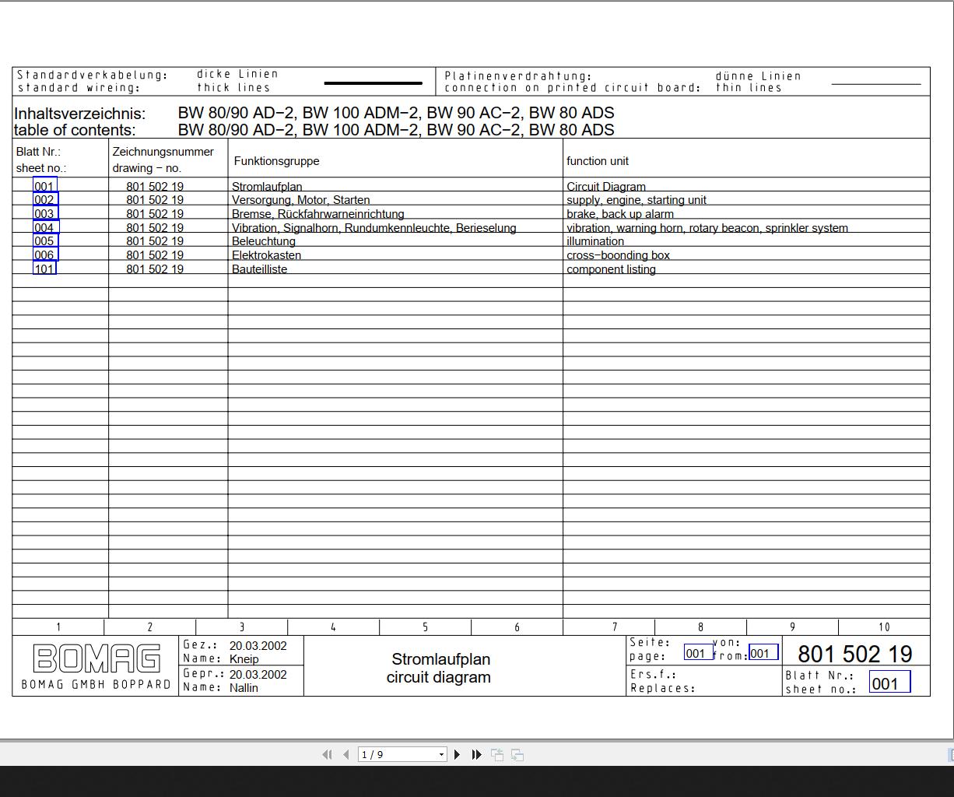Click the 'from' 001 box in title block
This screenshot has height=797, width=954.
coord(763,653)
